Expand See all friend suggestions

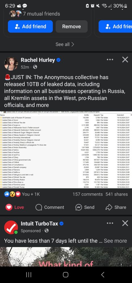point(65,44)
